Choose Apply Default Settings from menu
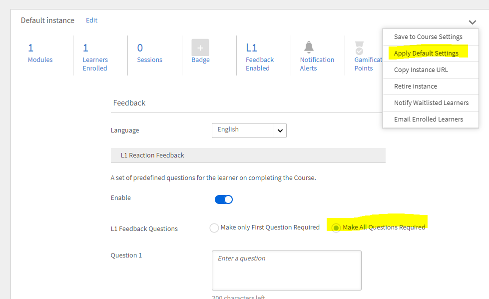 [x=426, y=53]
